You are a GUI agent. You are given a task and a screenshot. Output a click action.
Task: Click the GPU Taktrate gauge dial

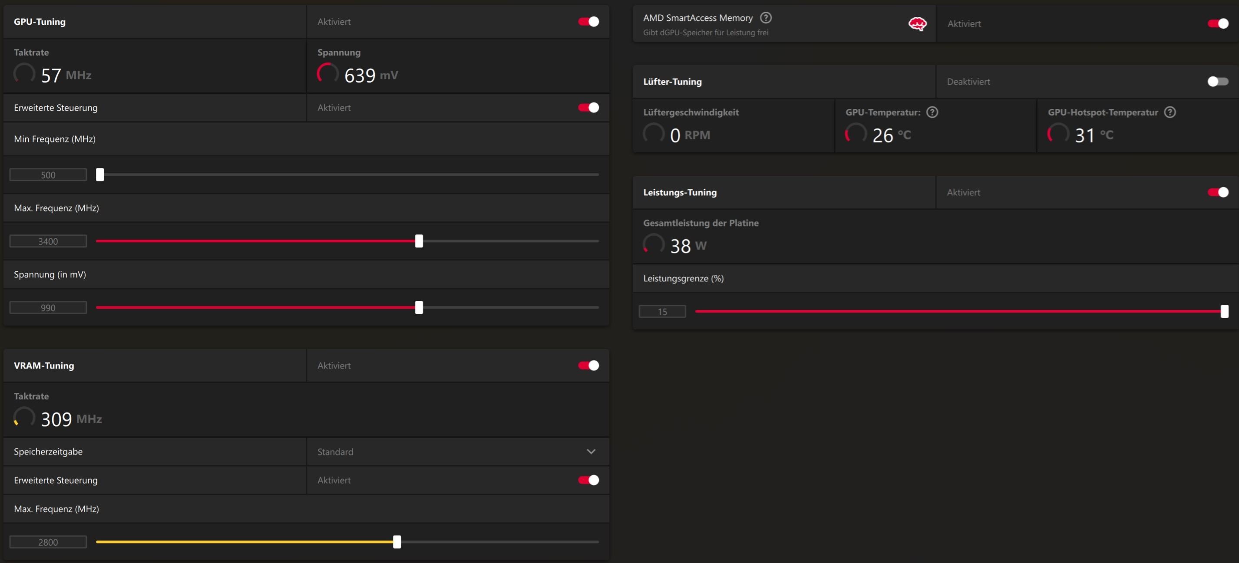coord(24,73)
